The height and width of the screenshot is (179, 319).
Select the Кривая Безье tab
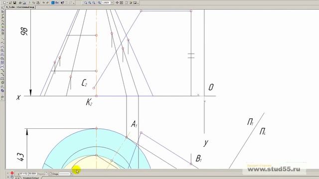pos(31,178)
